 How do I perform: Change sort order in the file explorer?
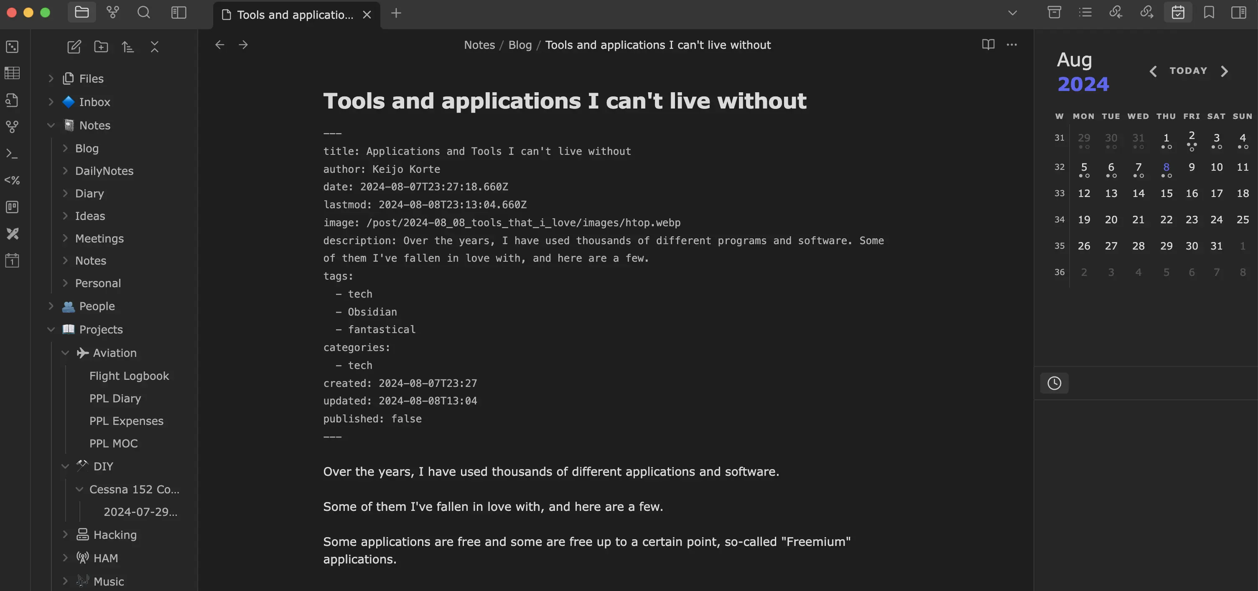pos(128,47)
